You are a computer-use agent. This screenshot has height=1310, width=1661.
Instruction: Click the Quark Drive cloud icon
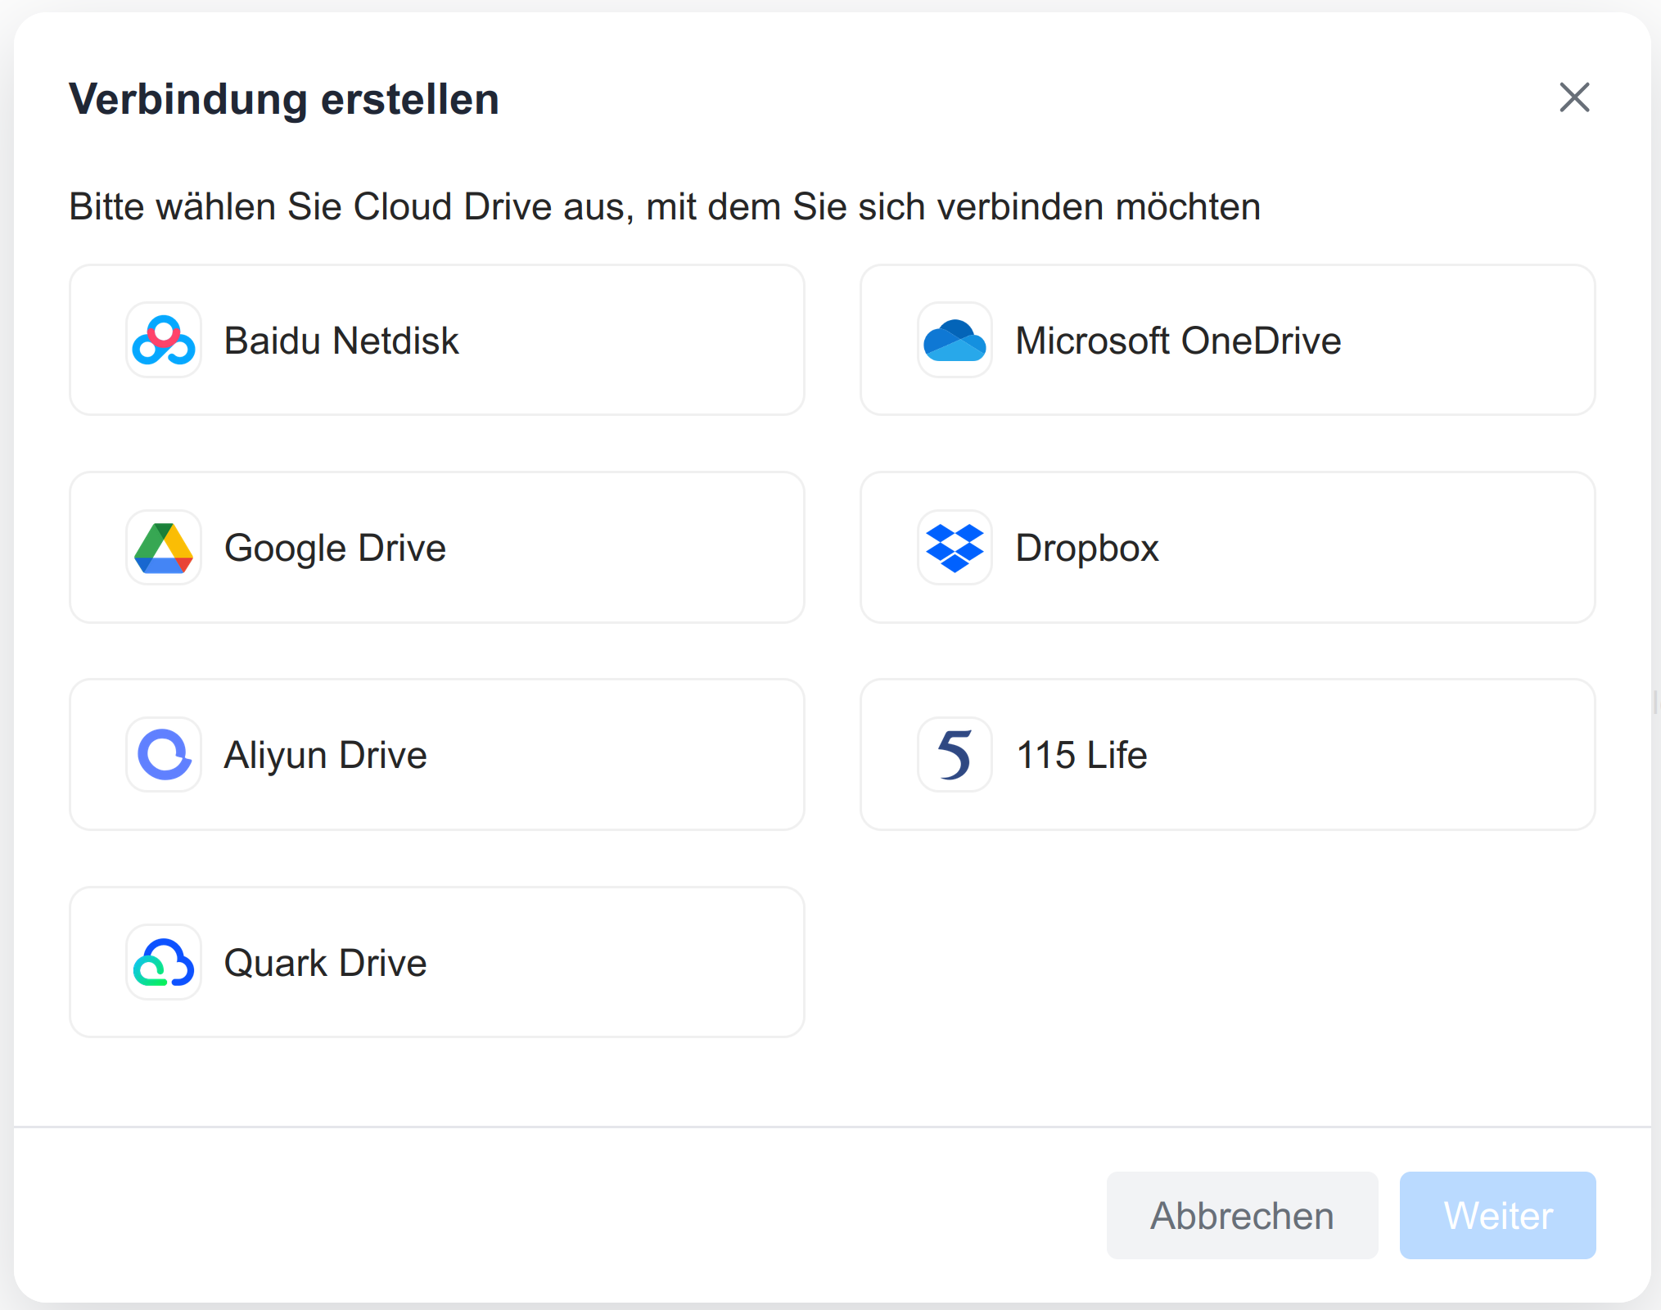coord(164,962)
